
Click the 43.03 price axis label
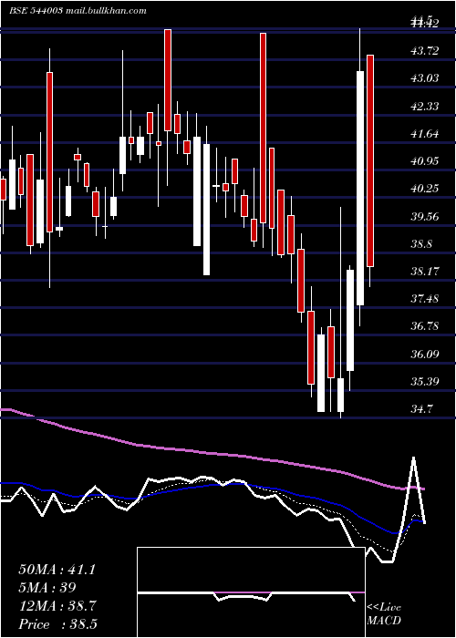pyautogui.click(x=425, y=78)
